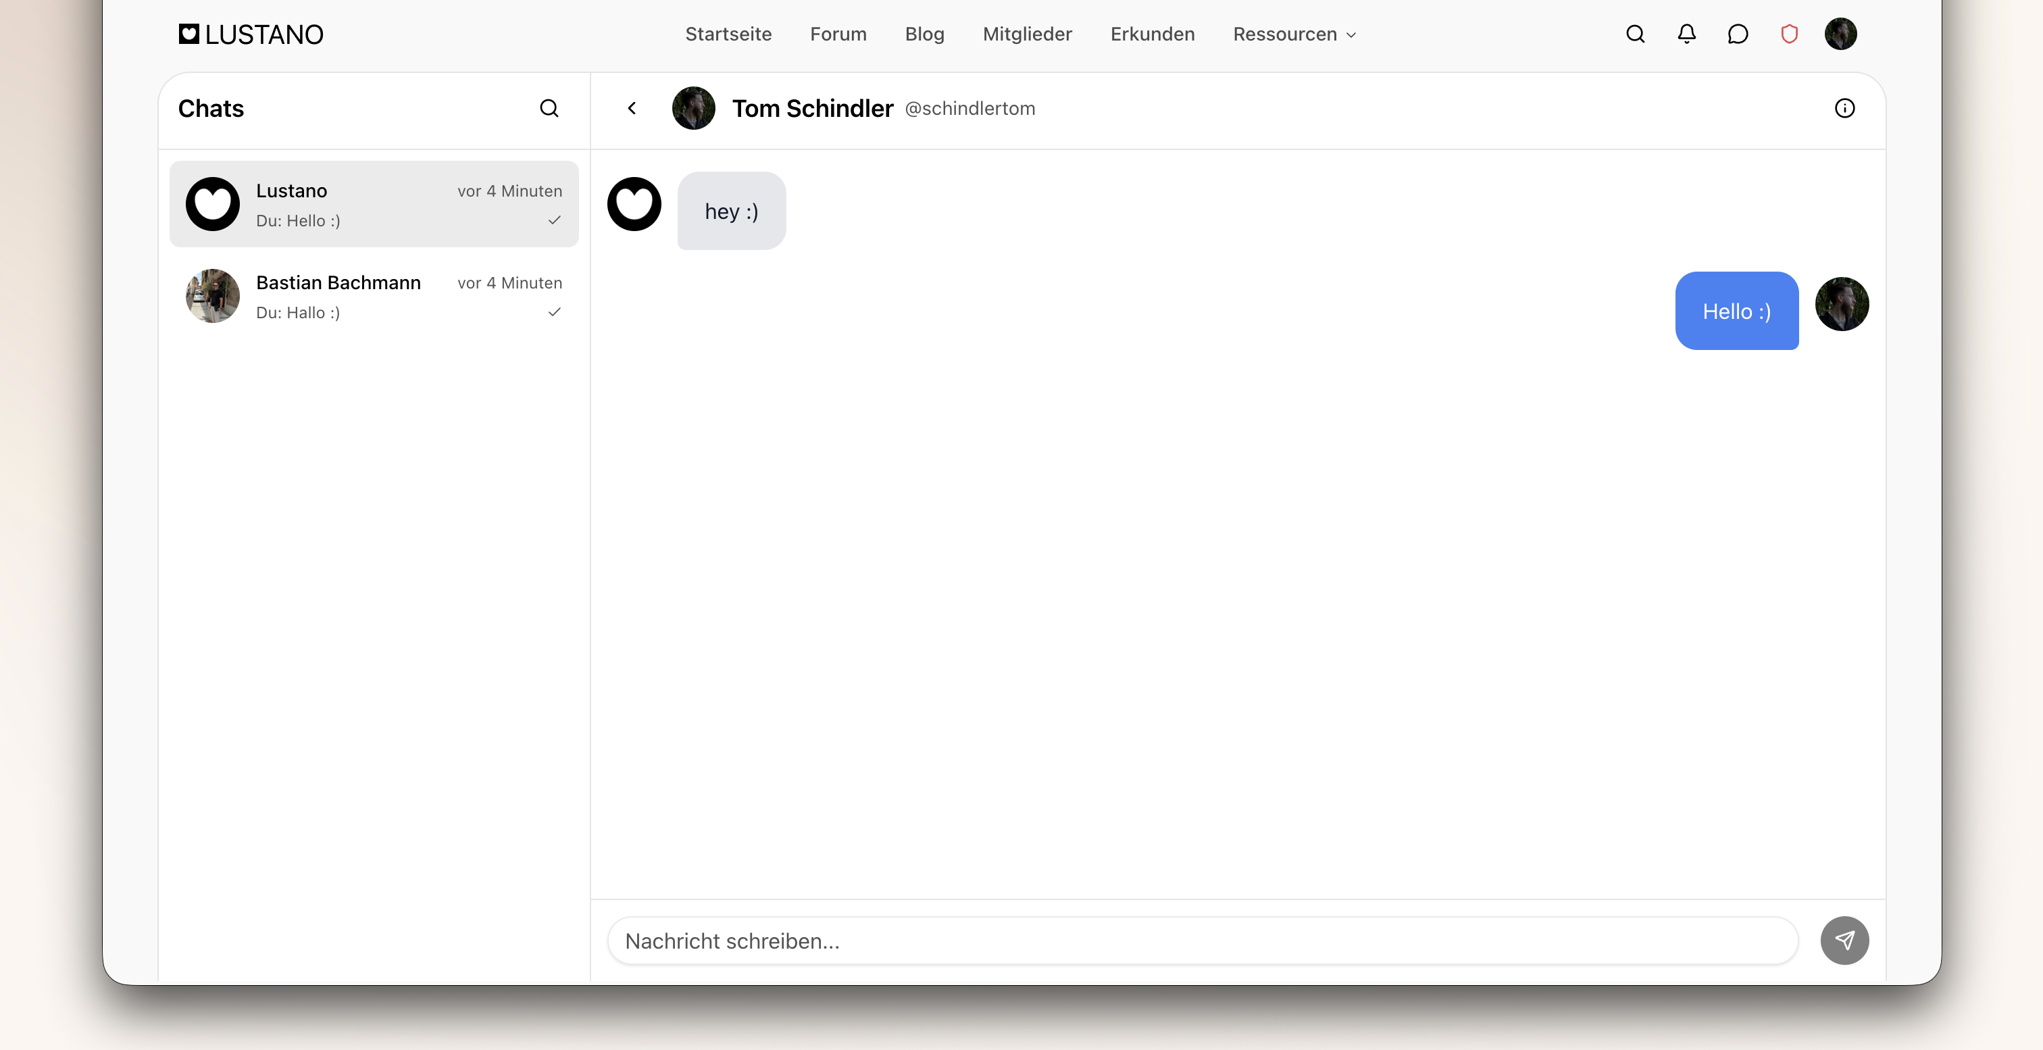Go to Startseite
Viewport: 2043px width, 1050px height.
tap(728, 34)
